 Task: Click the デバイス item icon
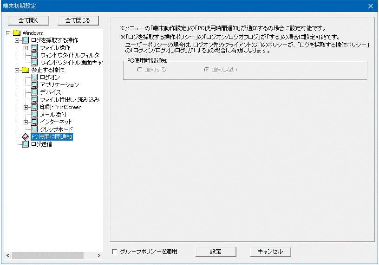coord(34,92)
